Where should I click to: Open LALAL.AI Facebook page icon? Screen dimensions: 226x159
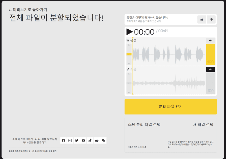tap(63, 140)
